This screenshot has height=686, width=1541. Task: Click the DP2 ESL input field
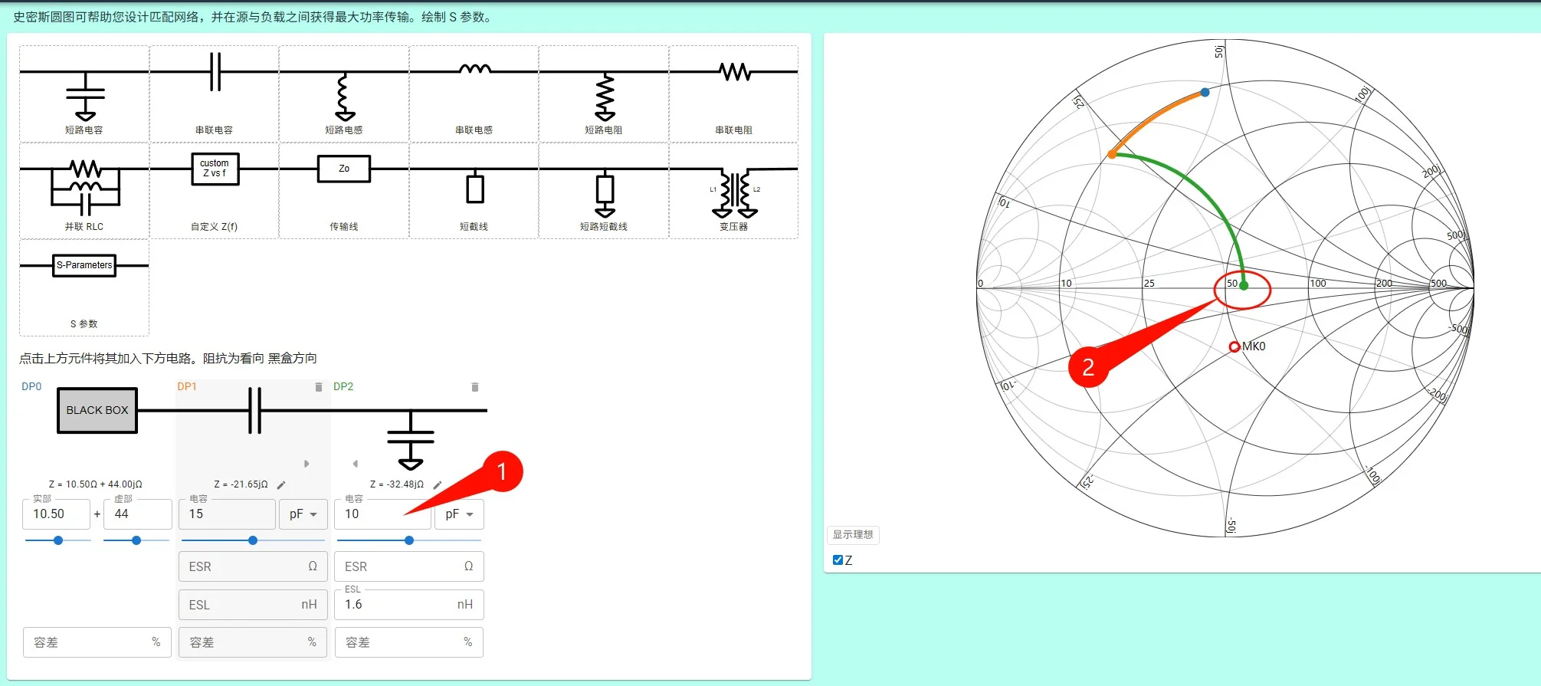(409, 604)
